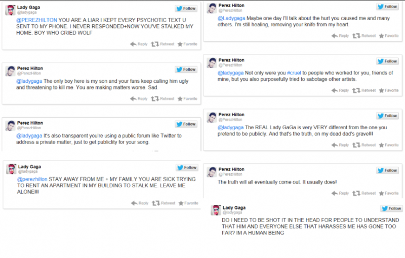405x258 pixels.
Task: Reply to the "YOU ARE A LIAR" tweet
Action: (x=139, y=44)
